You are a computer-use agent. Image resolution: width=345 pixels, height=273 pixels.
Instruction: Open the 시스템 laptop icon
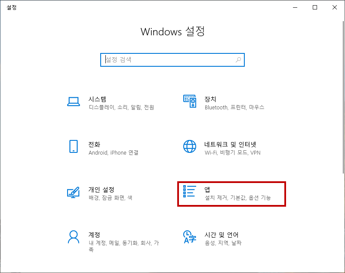click(74, 102)
